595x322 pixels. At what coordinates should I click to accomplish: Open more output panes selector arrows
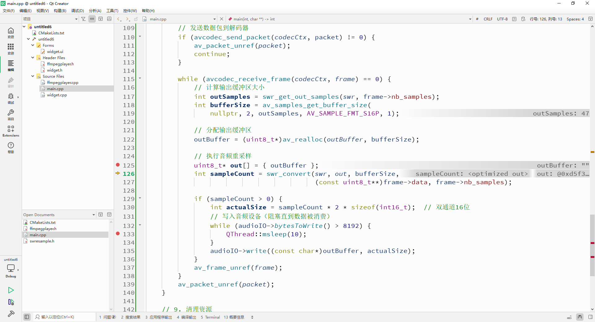(252, 317)
